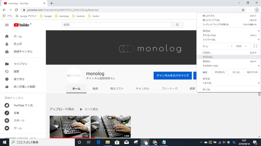
Task: Open 設定(S) settings
Action: [x=229, y=79]
